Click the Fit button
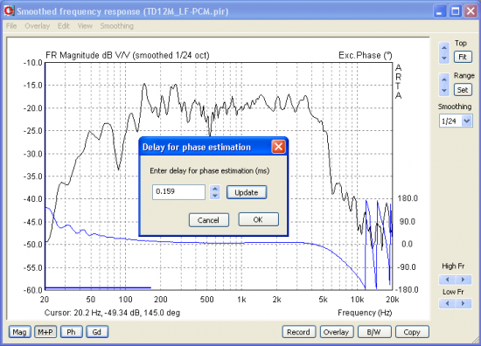481x346 pixels. (x=463, y=57)
